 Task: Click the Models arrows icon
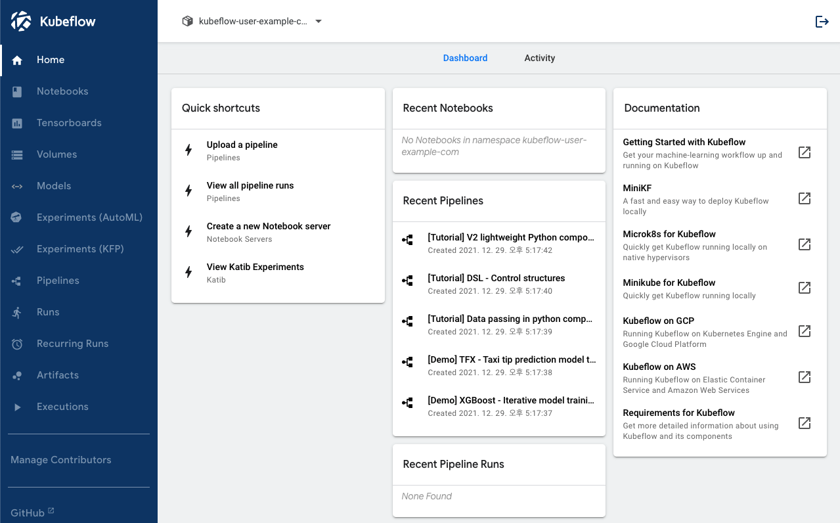17,186
